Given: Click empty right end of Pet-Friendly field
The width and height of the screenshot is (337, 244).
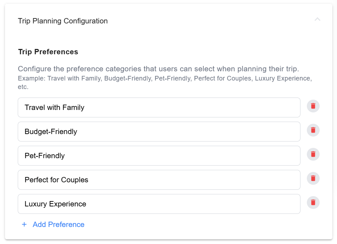Looking at the screenshot, I should [x=277, y=156].
